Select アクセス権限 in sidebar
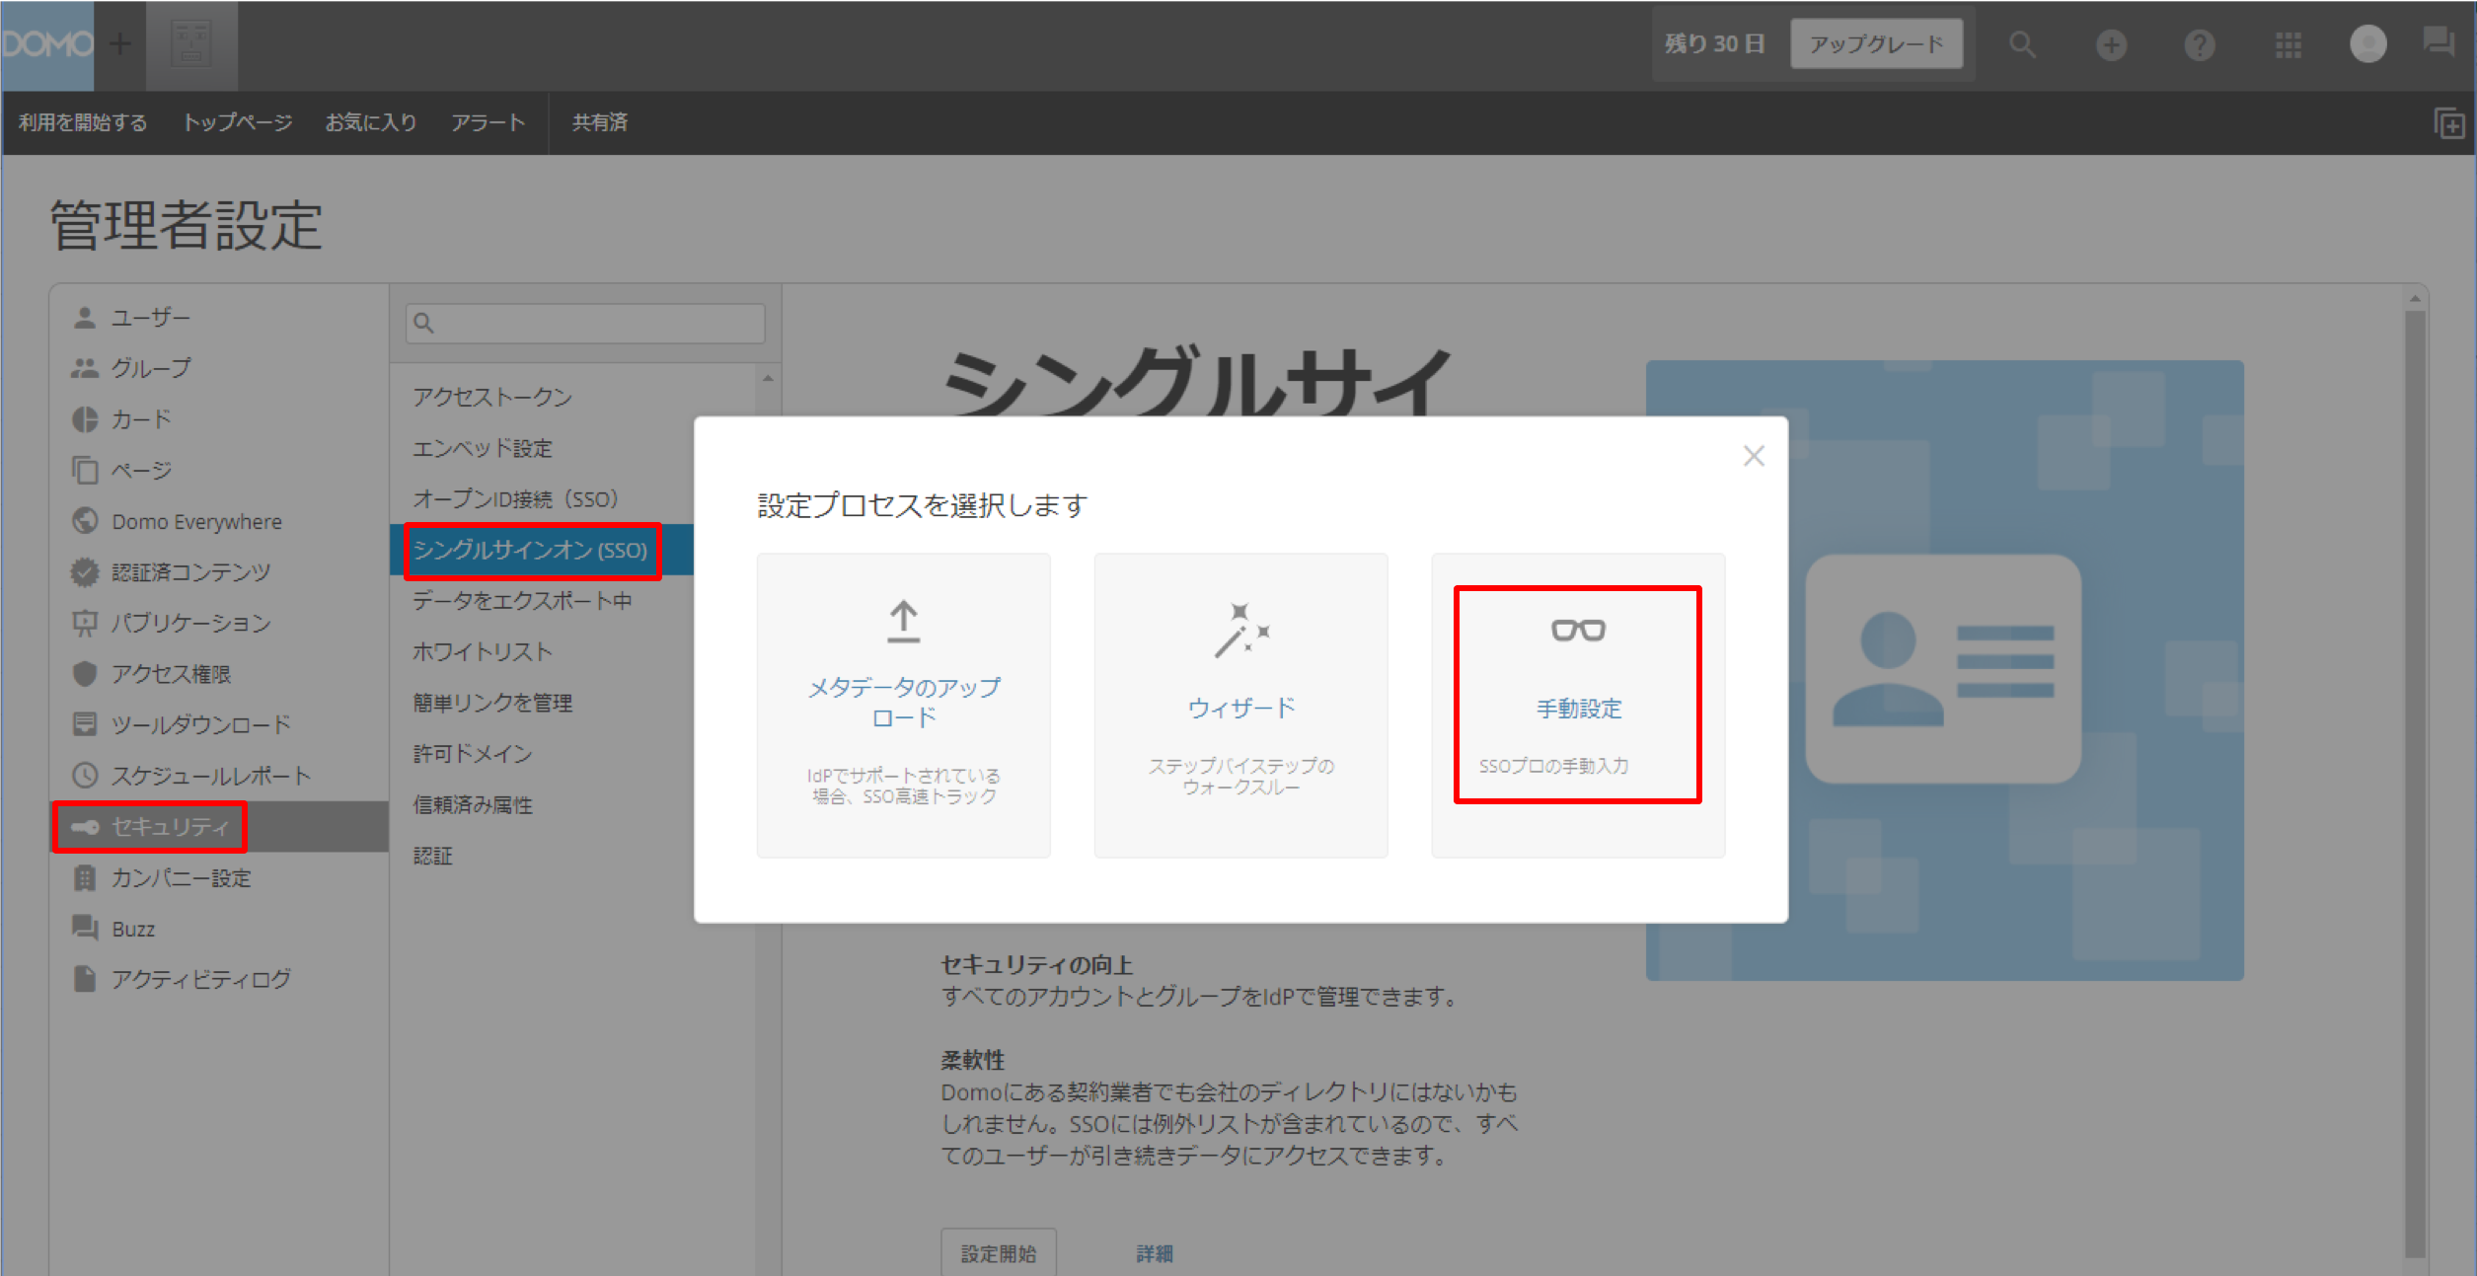 click(x=219, y=674)
